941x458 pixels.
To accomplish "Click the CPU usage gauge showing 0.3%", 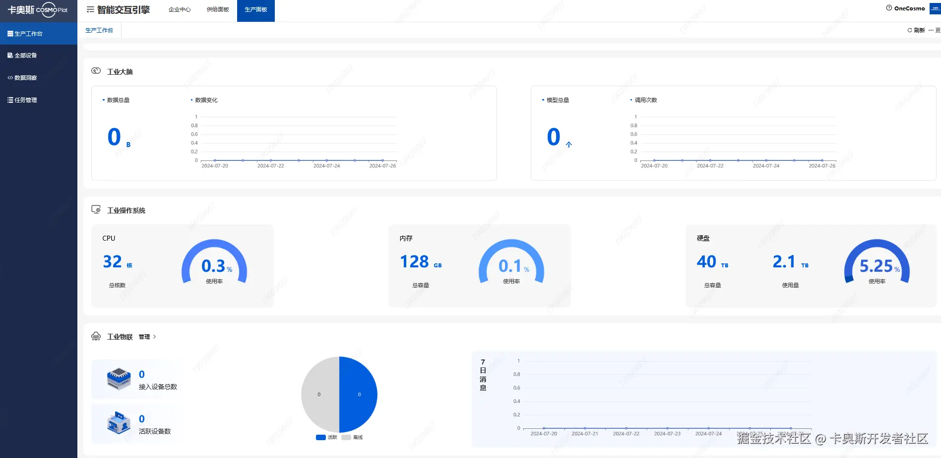I will [x=214, y=262].
